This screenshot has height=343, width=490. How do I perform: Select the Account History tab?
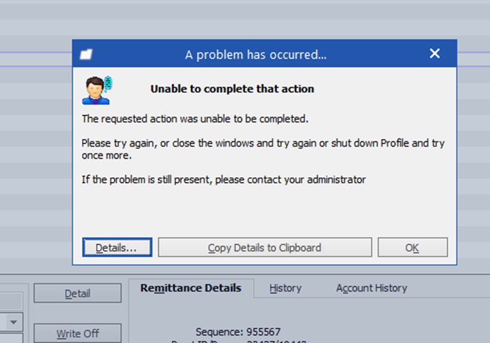[x=371, y=288]
